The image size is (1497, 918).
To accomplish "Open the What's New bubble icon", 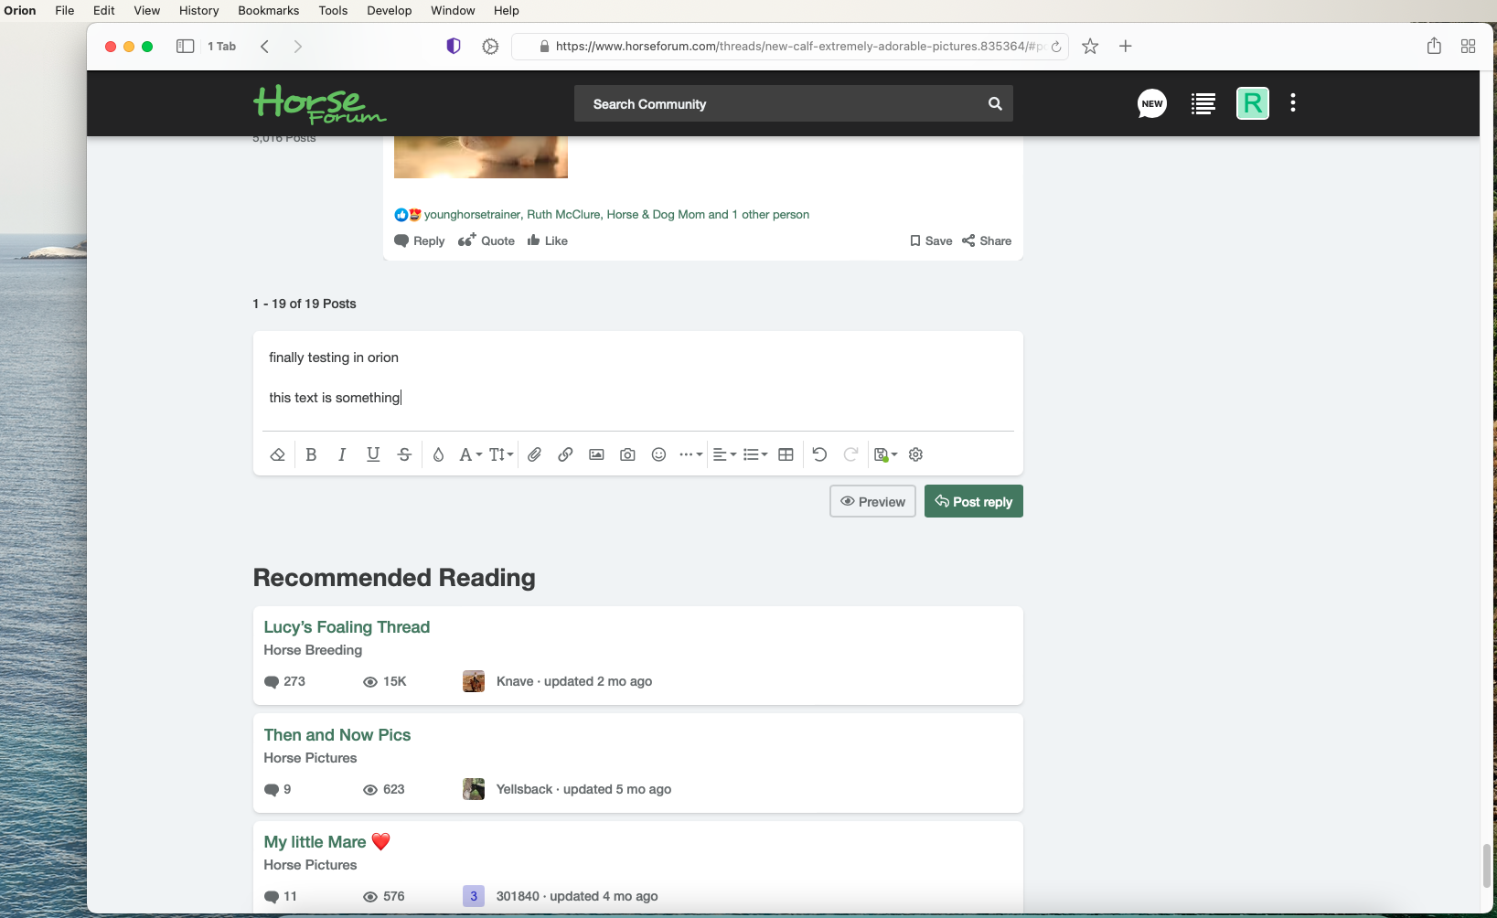I will (x=1151, y=103).
